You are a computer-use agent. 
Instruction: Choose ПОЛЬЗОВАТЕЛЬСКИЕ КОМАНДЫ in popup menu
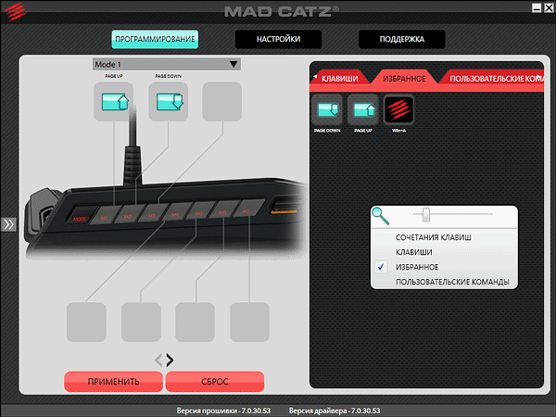[x=452, y=282]
